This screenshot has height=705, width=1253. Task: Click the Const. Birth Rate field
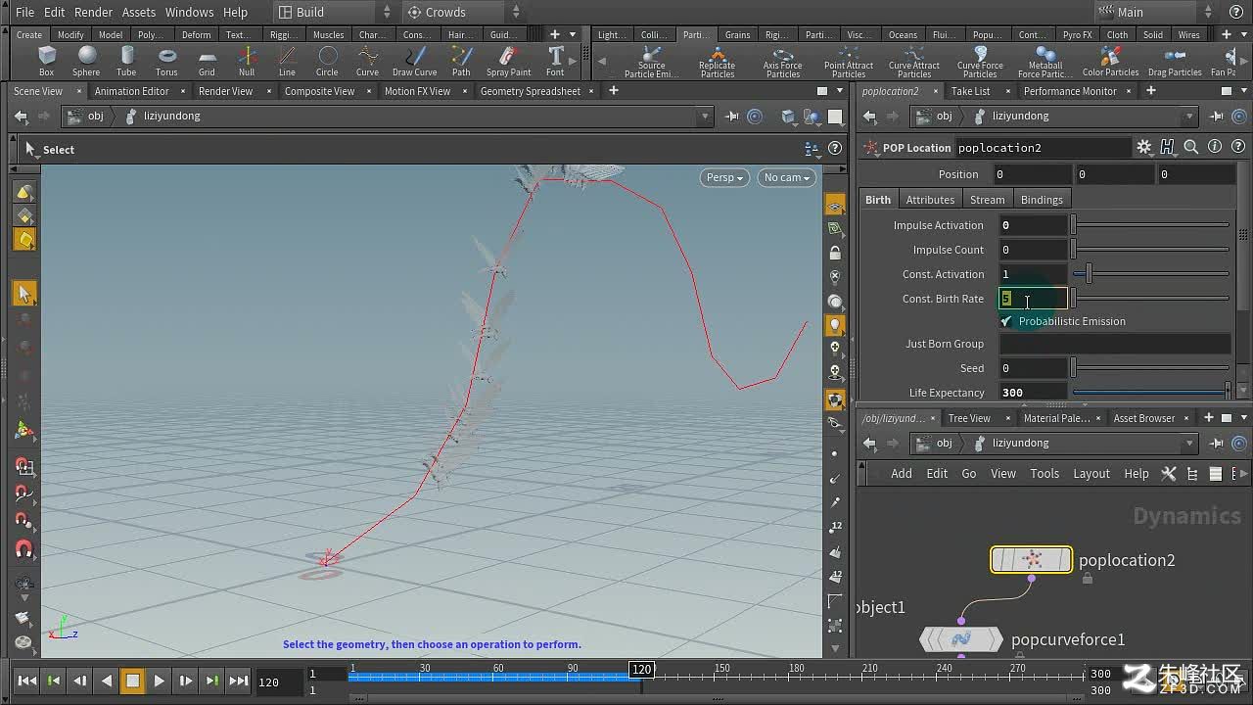(1033, 299)
